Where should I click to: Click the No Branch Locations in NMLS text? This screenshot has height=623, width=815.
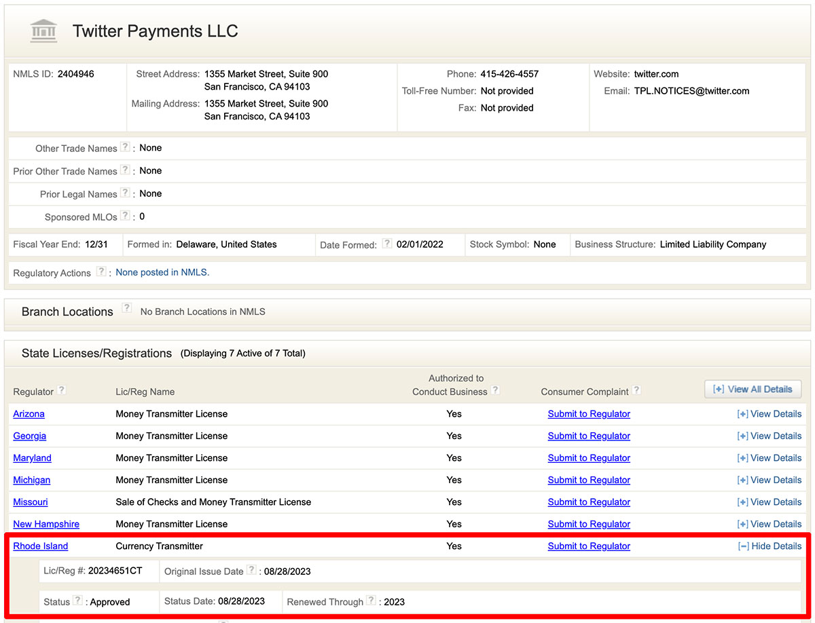pos(203,311)
